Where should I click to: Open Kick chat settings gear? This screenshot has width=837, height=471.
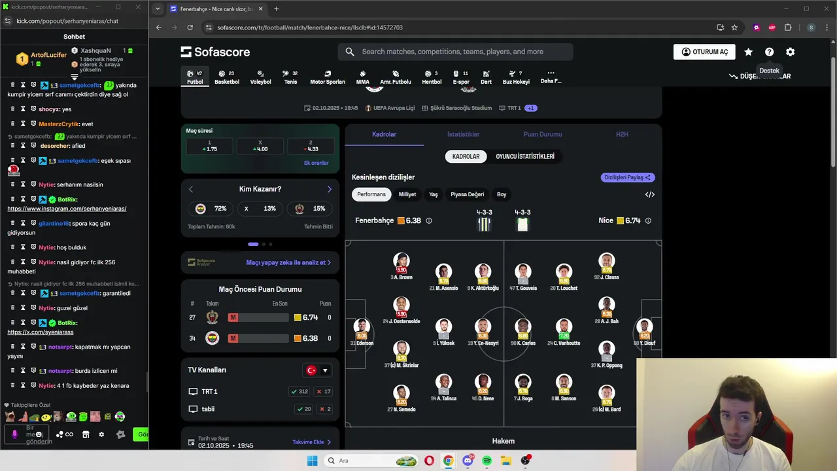pyautogui.click(x=101, y=434)
